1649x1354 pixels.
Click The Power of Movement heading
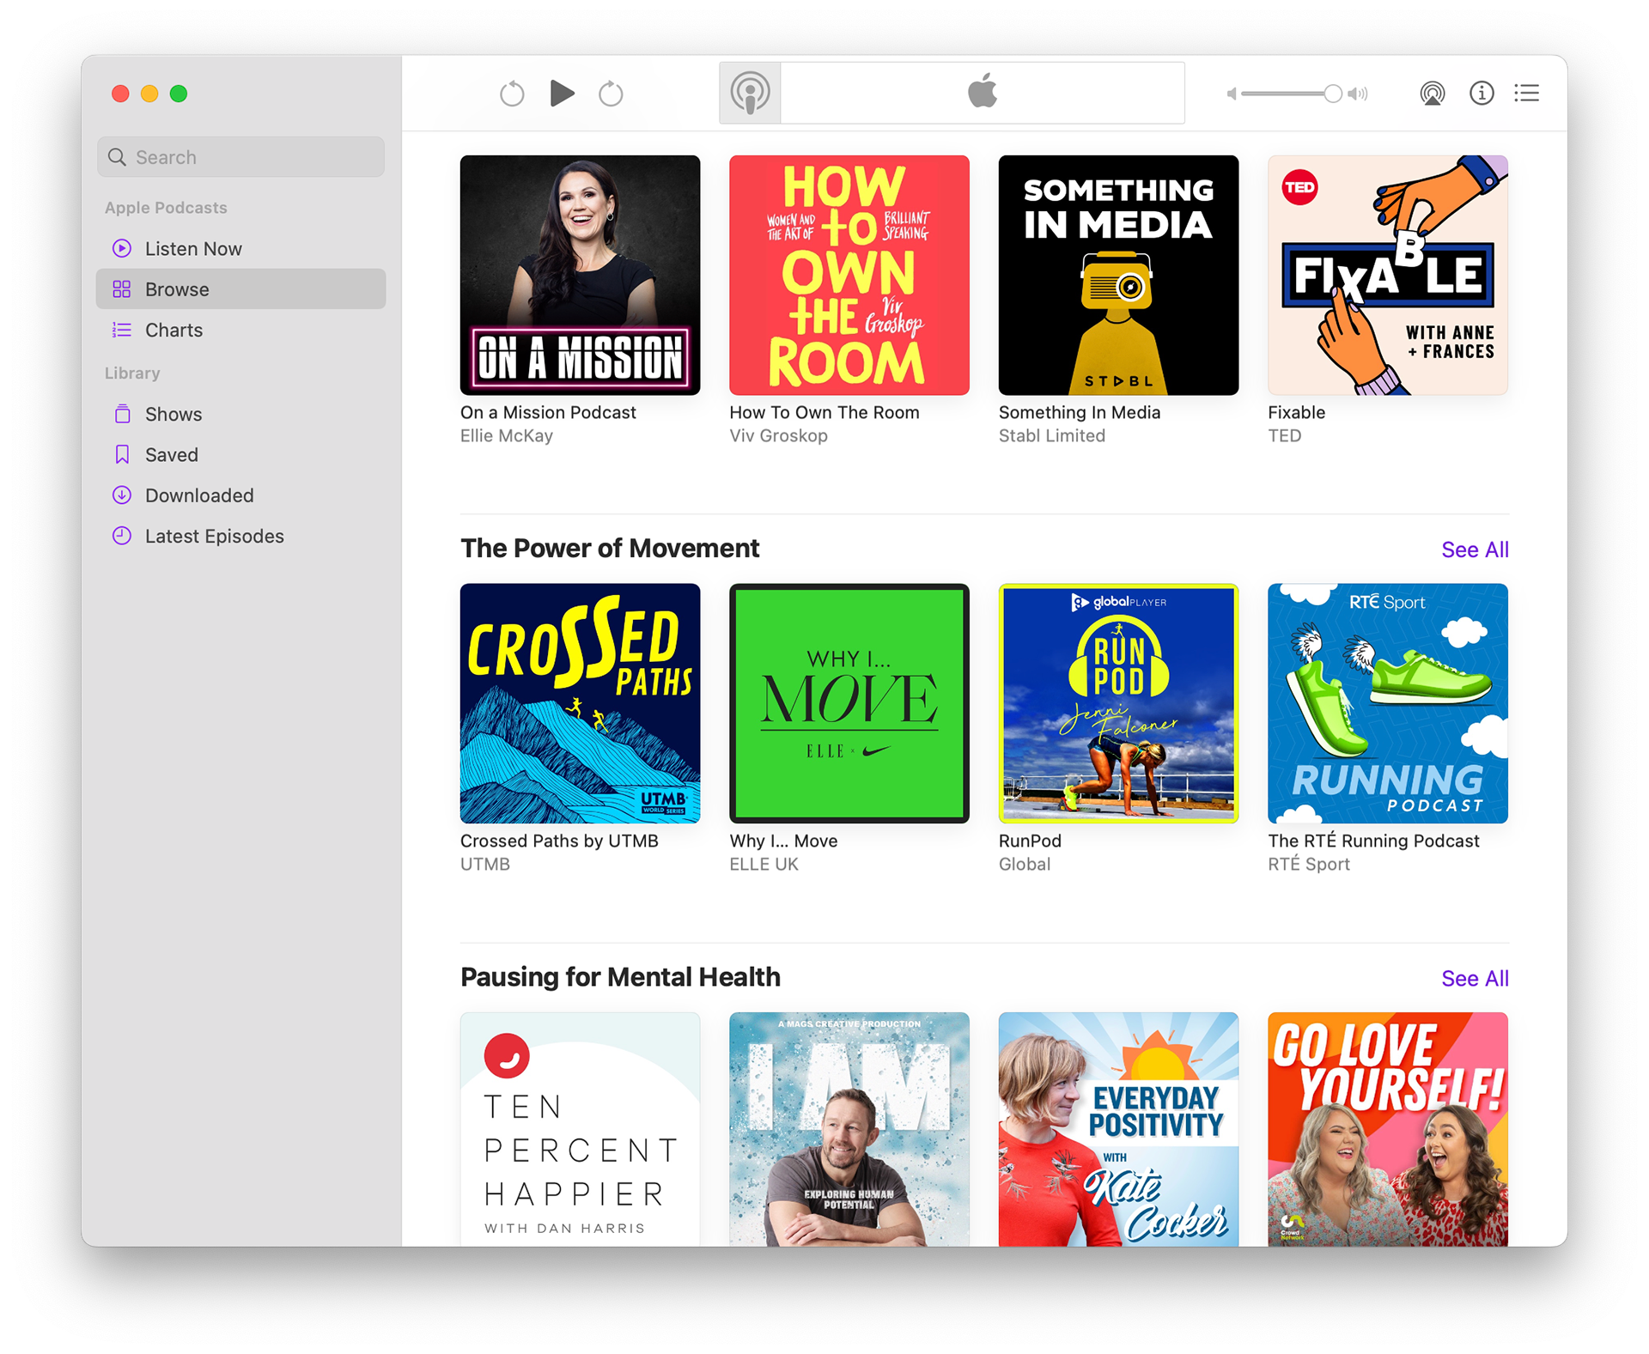610,548
